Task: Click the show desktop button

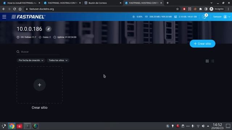Action: [228, 126]
